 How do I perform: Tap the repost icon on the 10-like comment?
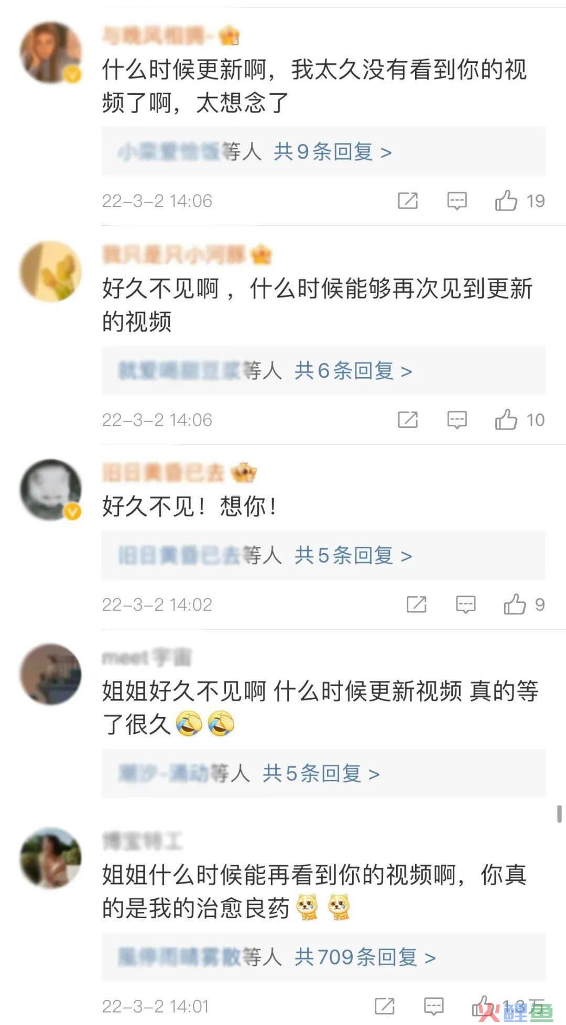click(408, 420)
